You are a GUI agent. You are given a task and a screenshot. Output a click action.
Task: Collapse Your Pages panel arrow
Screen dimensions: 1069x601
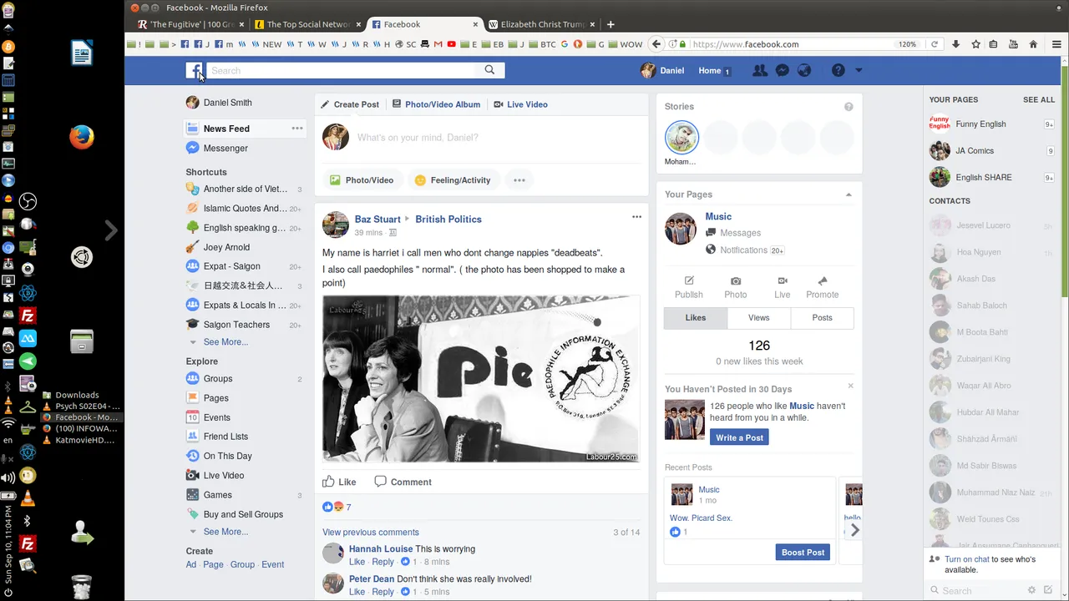pos(849,194)
